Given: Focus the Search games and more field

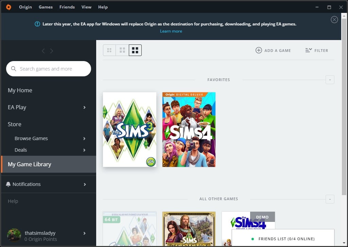Looking at the screenshot, I should (49, 69).
